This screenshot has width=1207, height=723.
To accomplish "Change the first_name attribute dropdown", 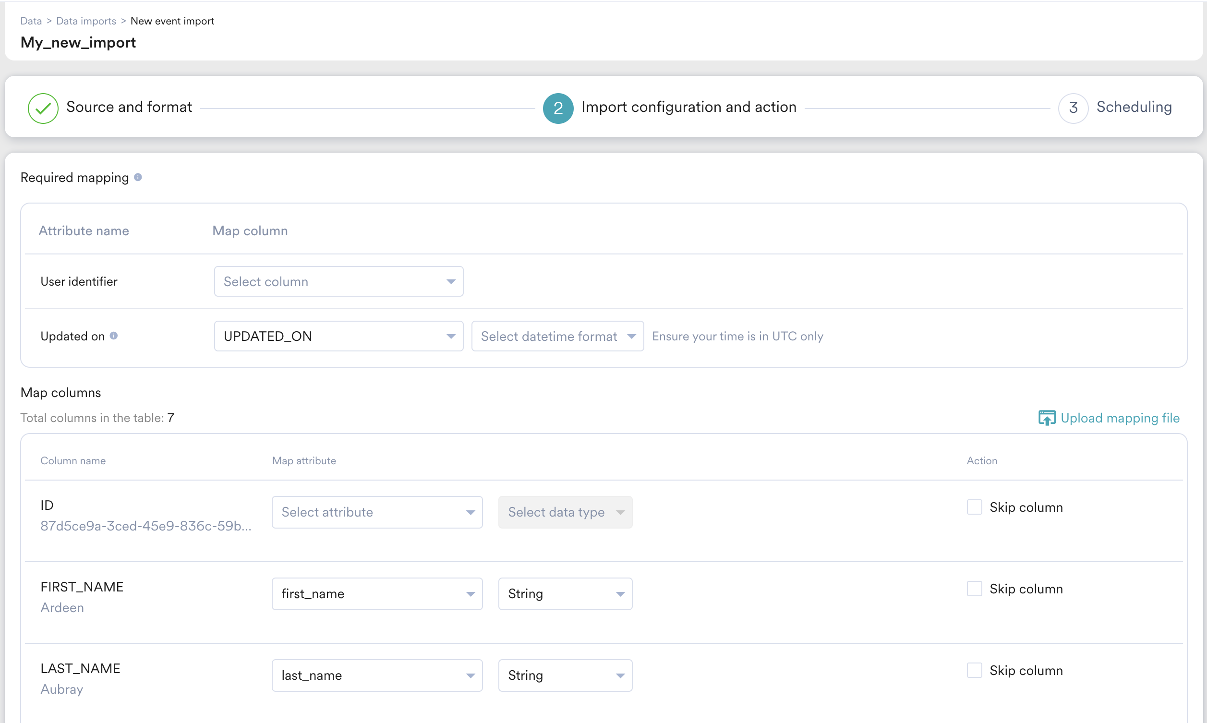I will (x=377, y=594).
